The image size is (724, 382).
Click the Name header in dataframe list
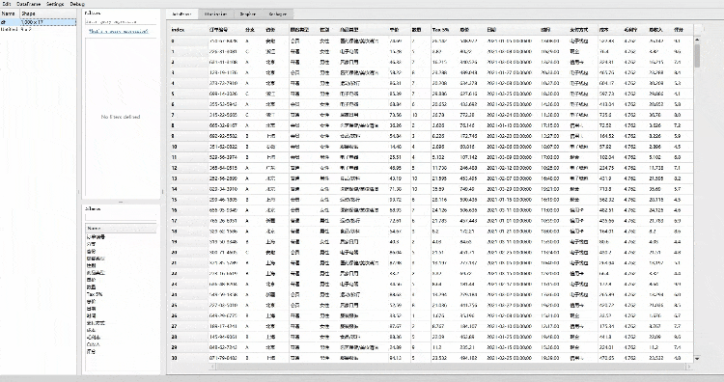11,14
